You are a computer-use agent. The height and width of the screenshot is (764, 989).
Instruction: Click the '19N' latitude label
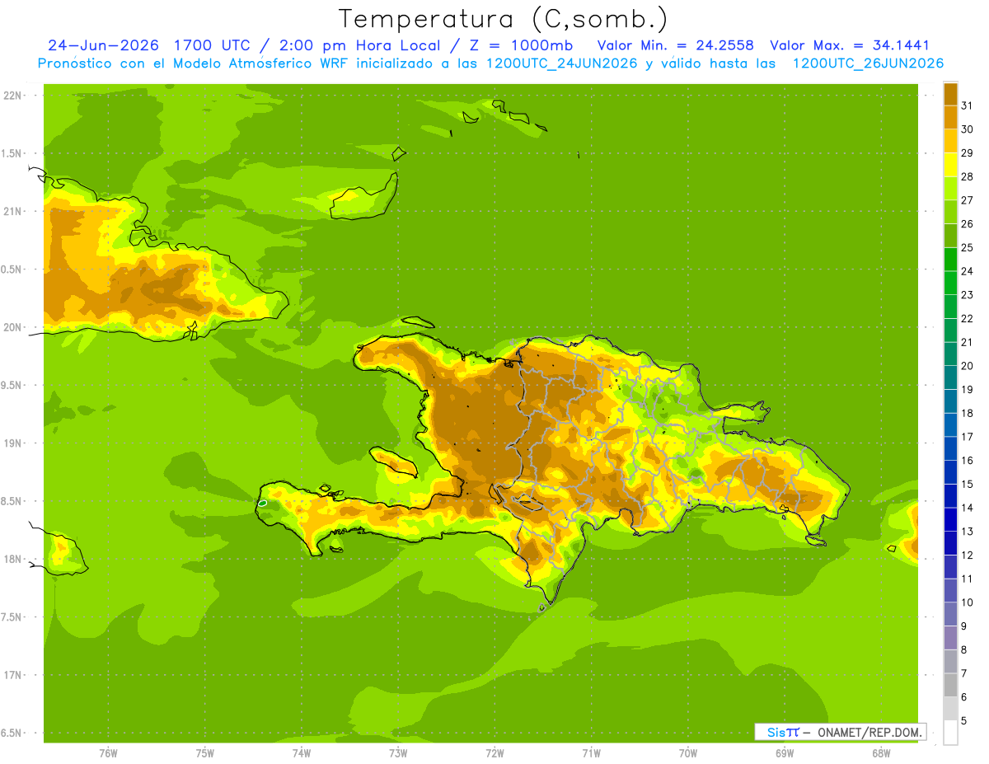[x=13, y=443]
